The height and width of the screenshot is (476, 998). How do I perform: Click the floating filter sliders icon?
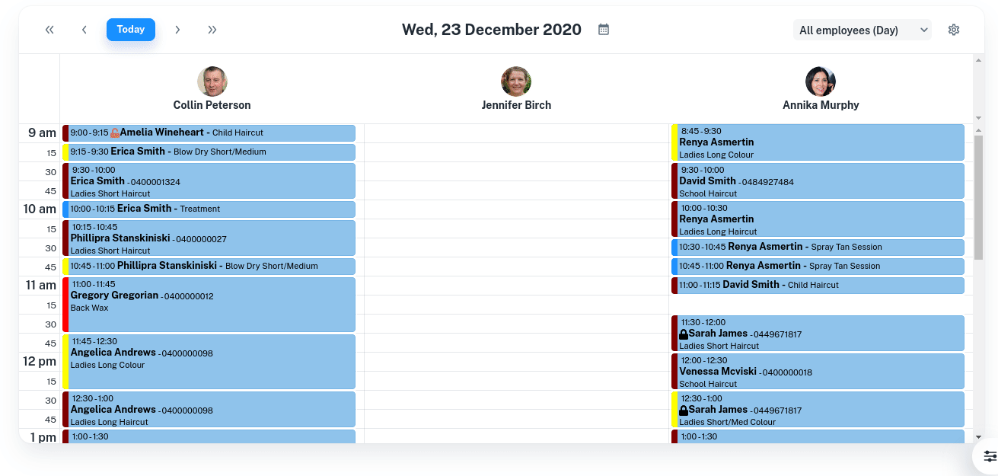[x=990, y=456]
